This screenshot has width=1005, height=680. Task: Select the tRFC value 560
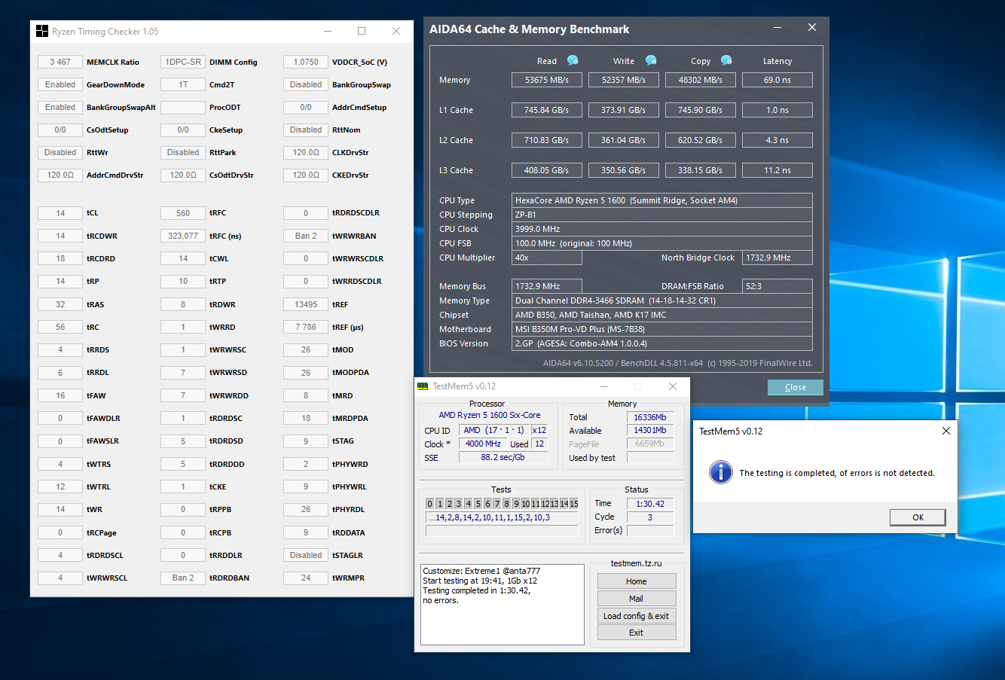coord(183,213)
